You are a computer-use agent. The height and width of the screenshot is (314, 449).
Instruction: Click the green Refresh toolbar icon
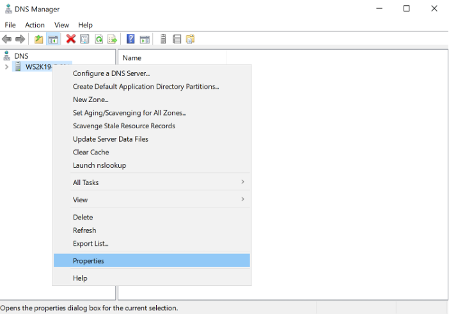(x=99, y=40)
